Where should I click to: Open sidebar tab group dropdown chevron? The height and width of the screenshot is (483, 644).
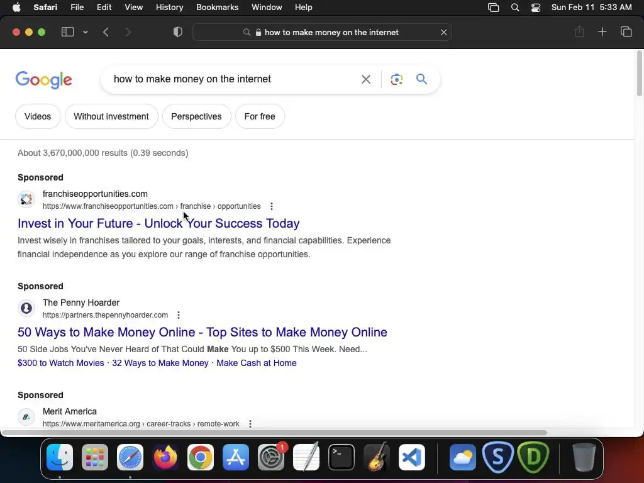pos(85,32)
